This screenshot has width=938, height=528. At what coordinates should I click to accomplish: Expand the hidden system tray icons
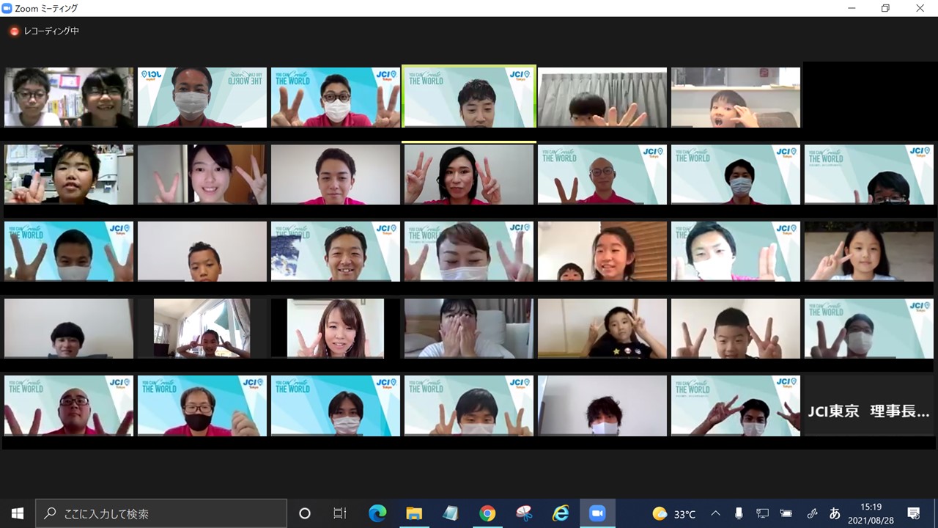tap(716, 513)
